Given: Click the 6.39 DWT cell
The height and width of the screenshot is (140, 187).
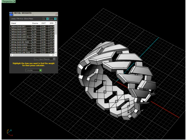Looking at the screenshot, I should click(x=45, y=39).
